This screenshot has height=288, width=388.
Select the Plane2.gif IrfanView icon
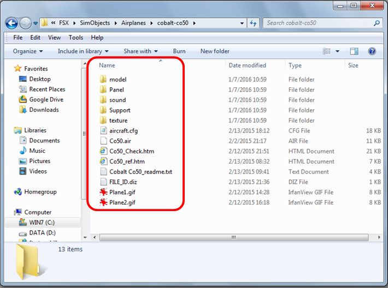point(103,202)
